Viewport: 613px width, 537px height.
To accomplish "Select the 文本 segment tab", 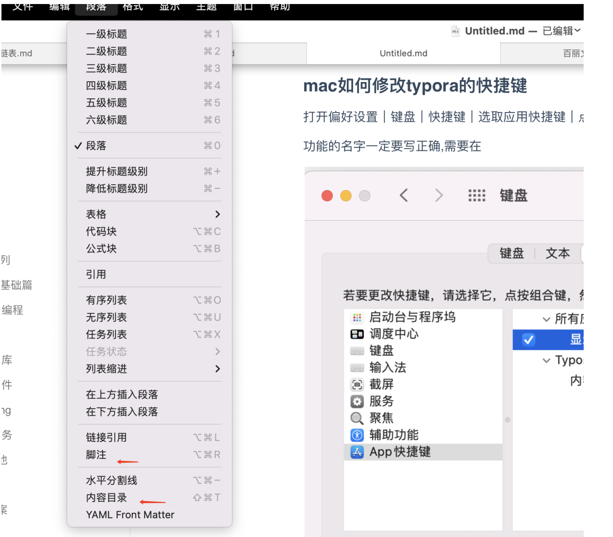I will coord(558,253).
